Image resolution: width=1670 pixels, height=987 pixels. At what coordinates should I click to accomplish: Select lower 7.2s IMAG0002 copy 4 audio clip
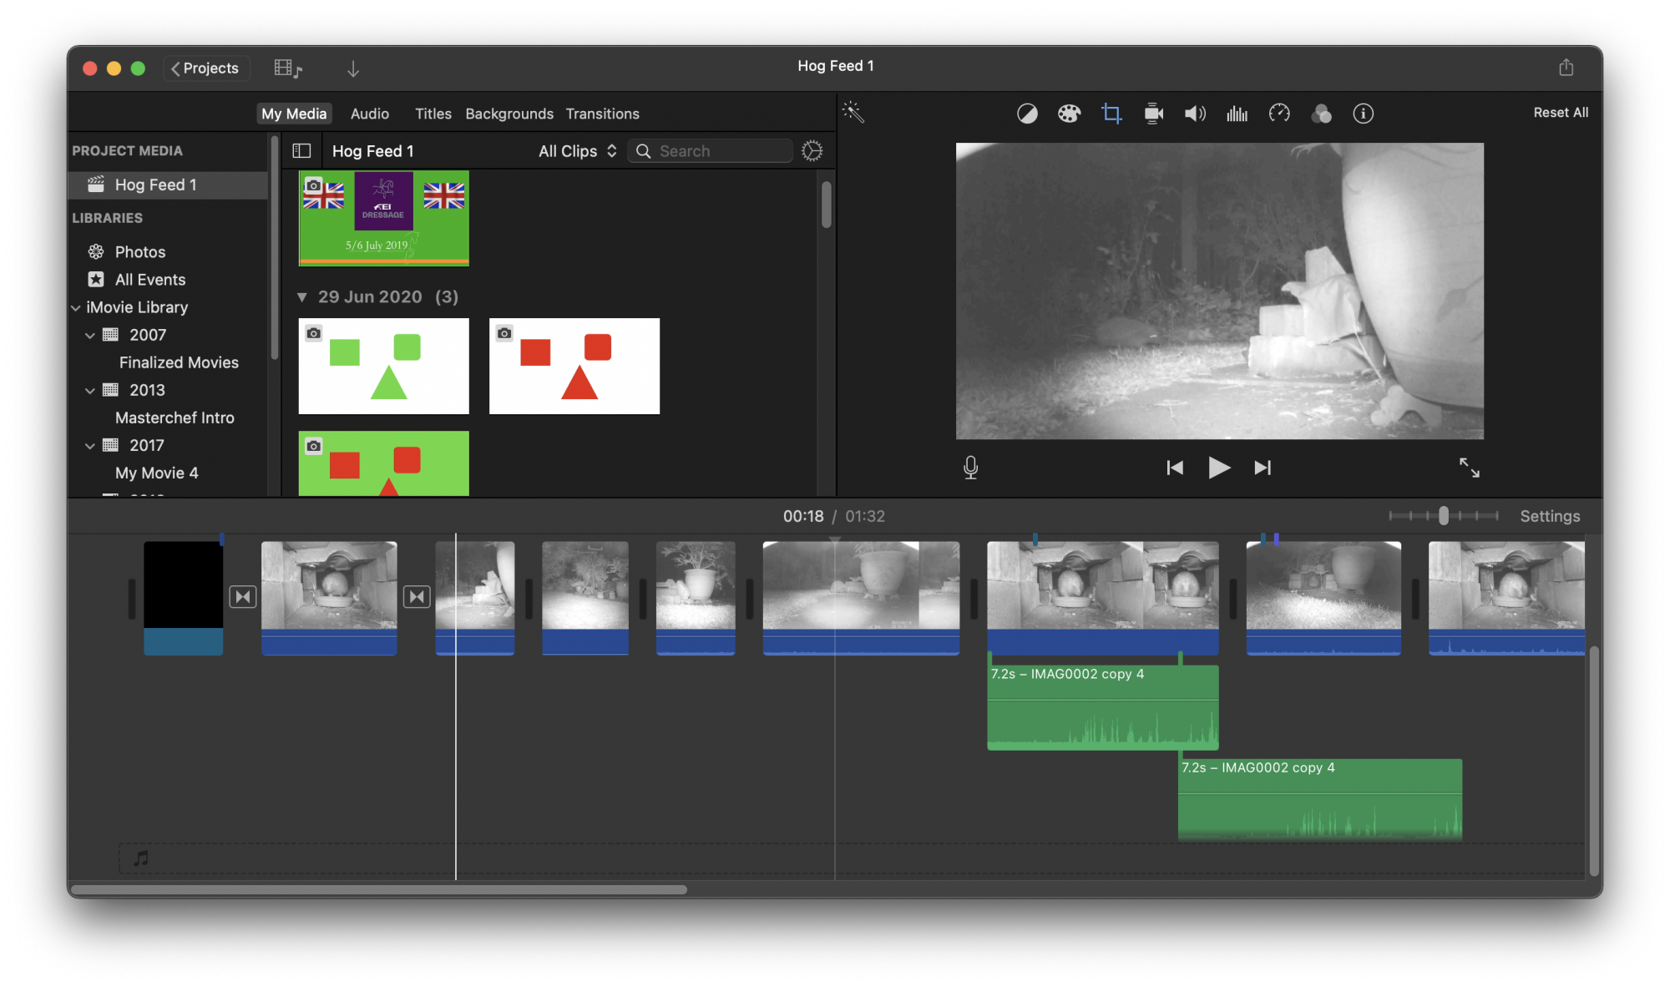pyautogui.click(x=1319, y=799)
